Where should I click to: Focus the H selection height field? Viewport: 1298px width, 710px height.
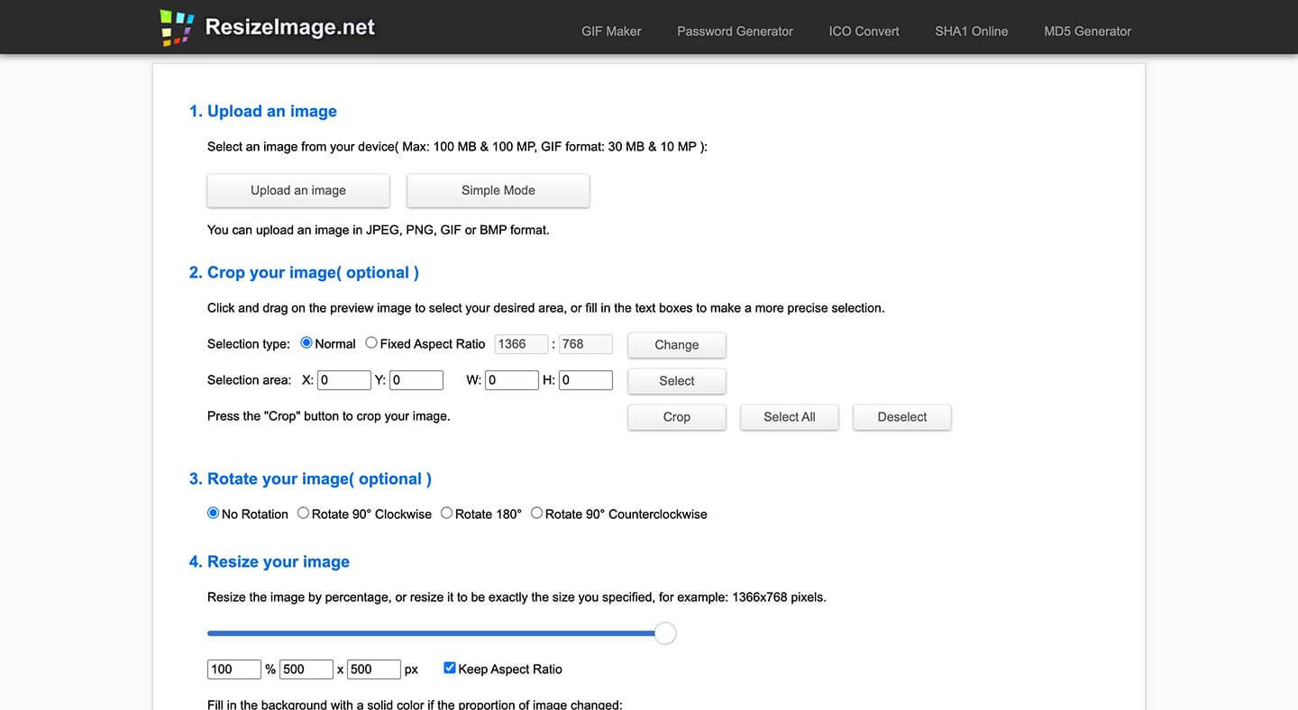pos(586,380)
